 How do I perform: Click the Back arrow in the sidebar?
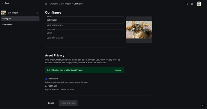pos(3,3)
